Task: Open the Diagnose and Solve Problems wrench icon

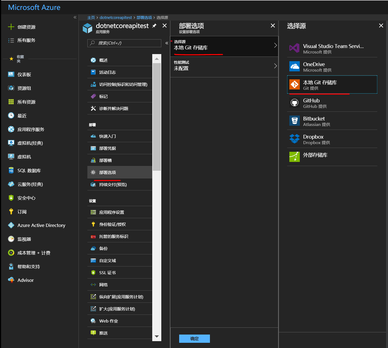Action: point(93,108)
